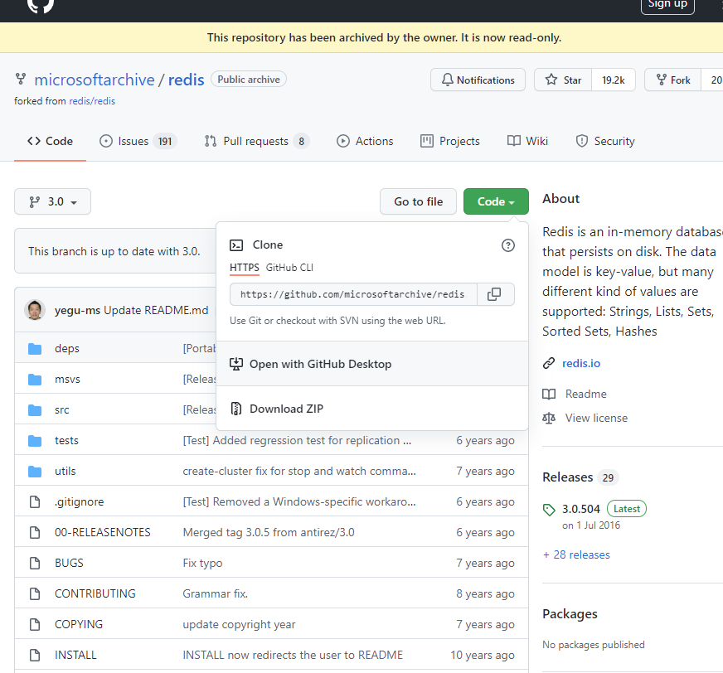Click the ZIP file icon in the menu

click(x=236, y=409)
